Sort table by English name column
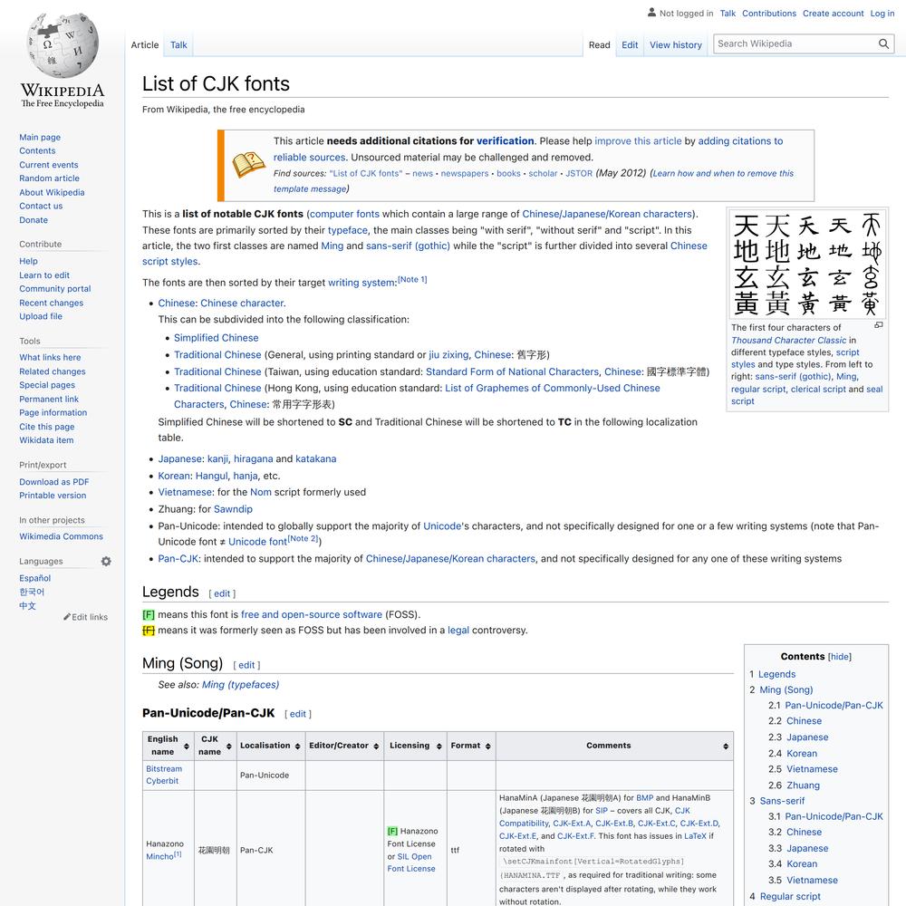This screenshot has width=906, height=906. click(x=186, y=746)
